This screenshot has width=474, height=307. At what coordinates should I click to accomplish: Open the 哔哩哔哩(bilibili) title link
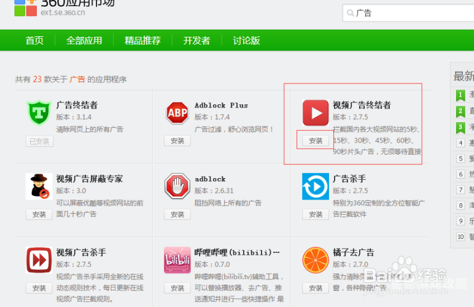click(237, 252)
